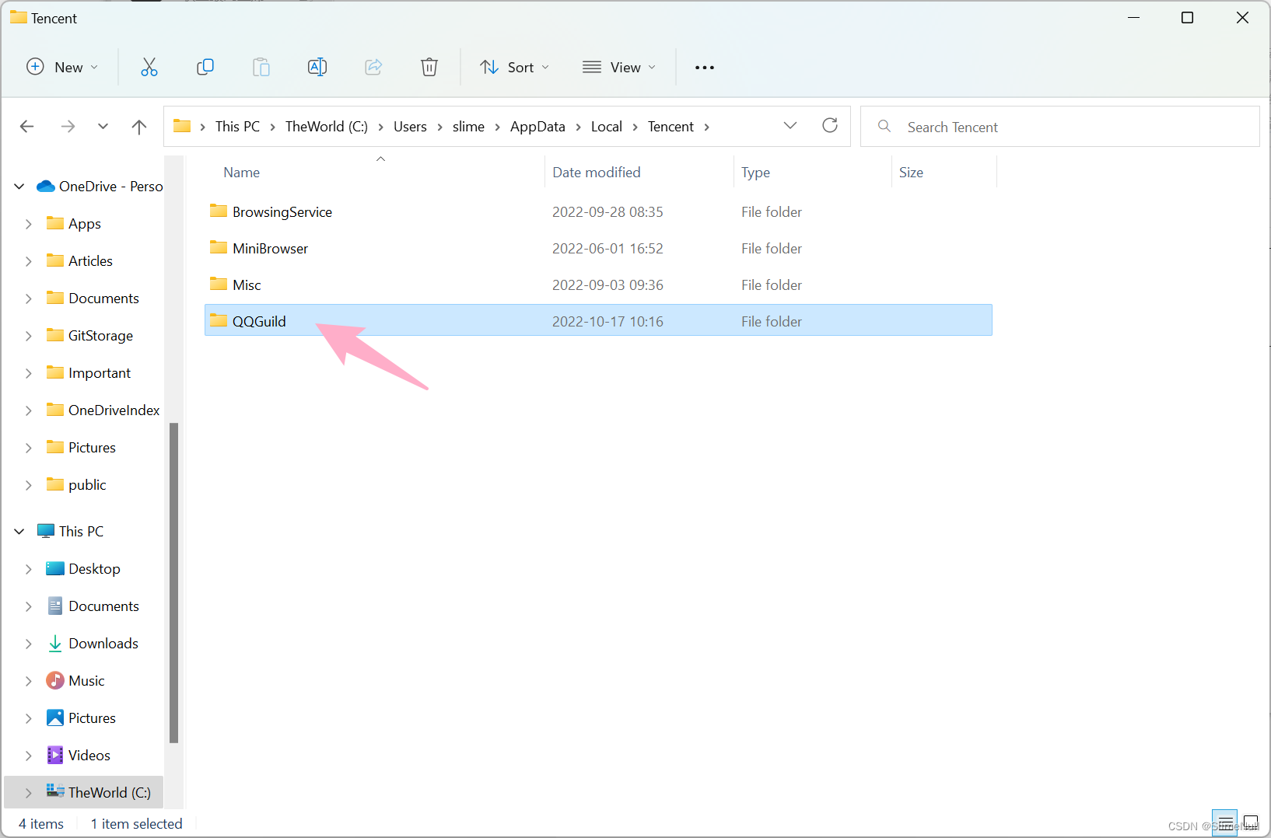Collapse the OneDrive - Personal tree node

click(x=19, y=187)
